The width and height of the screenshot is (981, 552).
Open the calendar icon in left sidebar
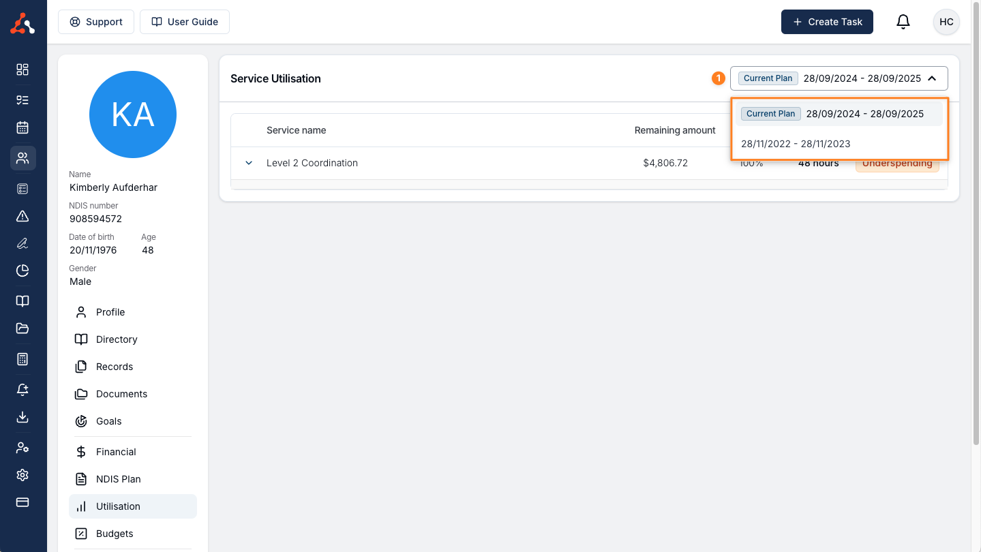pyautogui.click(x=22, y=127)
